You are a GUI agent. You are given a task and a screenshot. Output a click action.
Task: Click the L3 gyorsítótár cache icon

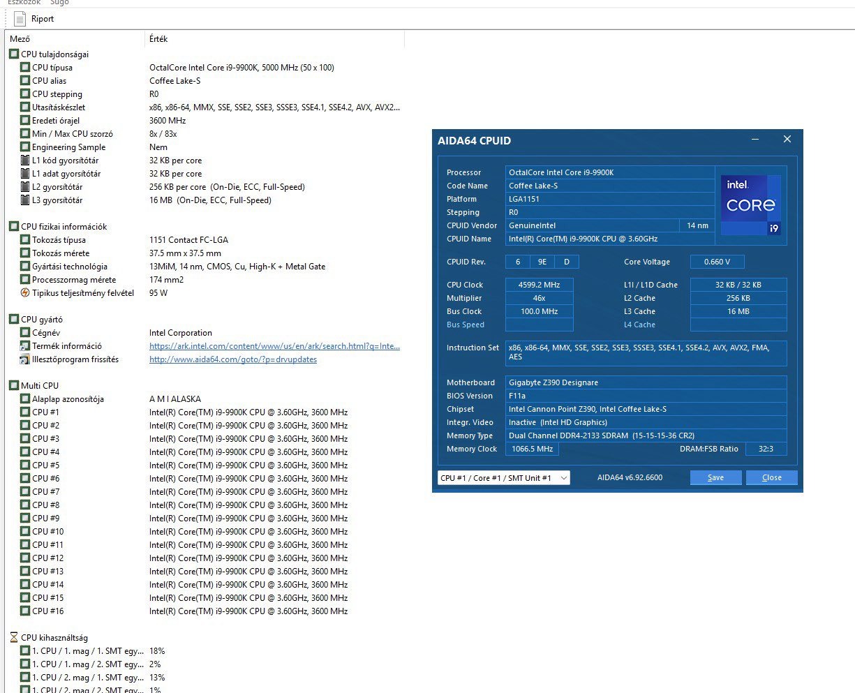tap(25, 200)
